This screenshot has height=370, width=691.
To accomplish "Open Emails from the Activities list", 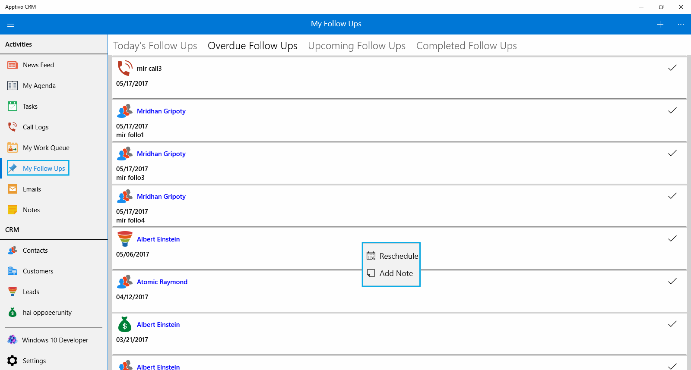I will click(x=32, y=189).
